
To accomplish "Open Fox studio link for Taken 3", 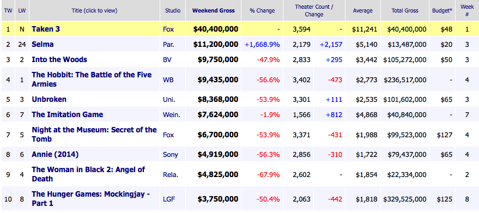I will [168, 29].
